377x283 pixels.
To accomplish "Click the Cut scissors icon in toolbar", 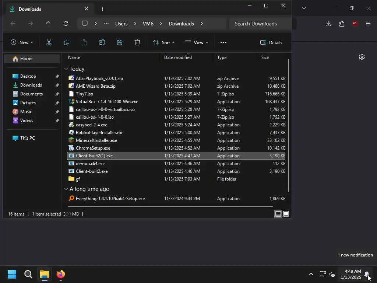I will [x=49, y=43].
